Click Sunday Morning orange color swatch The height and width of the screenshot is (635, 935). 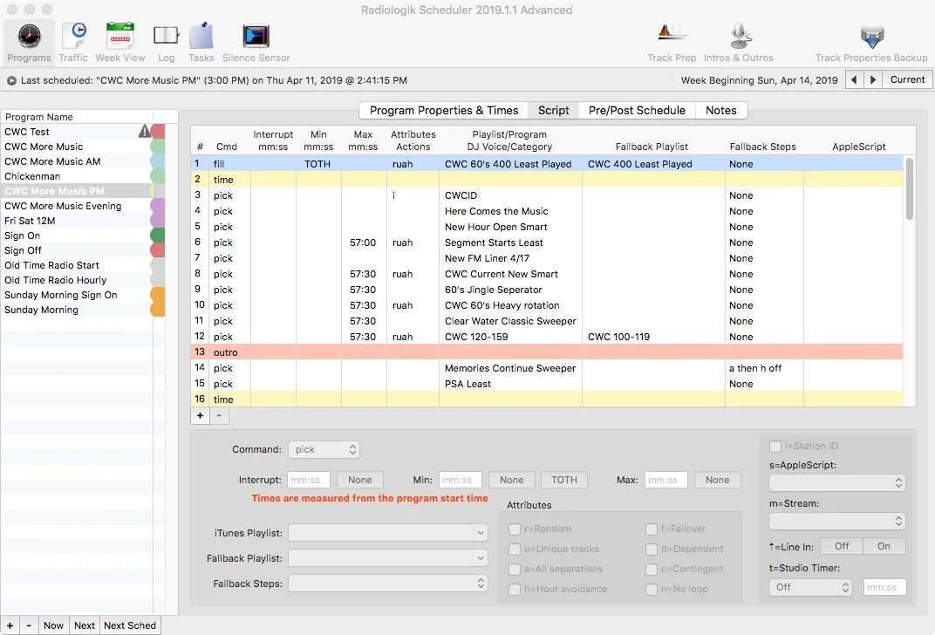[157, 310]
